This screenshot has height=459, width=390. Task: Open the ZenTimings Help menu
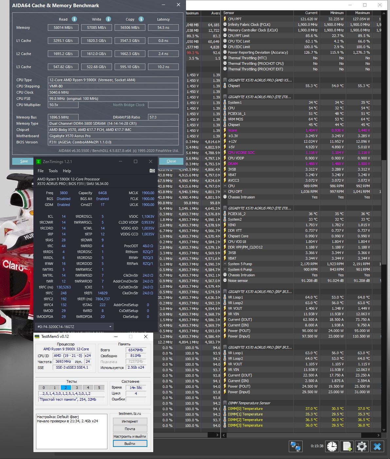(x=67, y=171)
